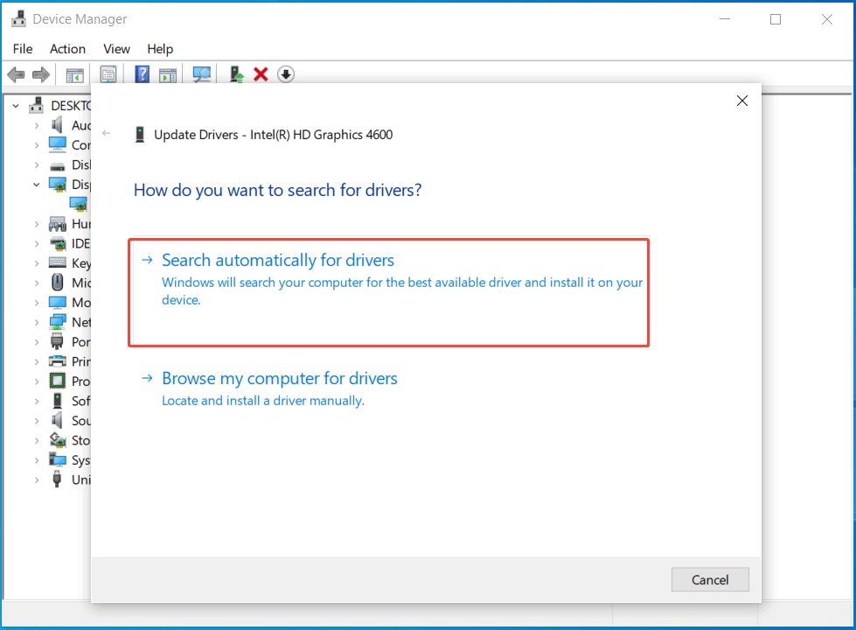856x630 pixels.
Task: Click the Update driver toolbar icon
Action: click(235, 73)
